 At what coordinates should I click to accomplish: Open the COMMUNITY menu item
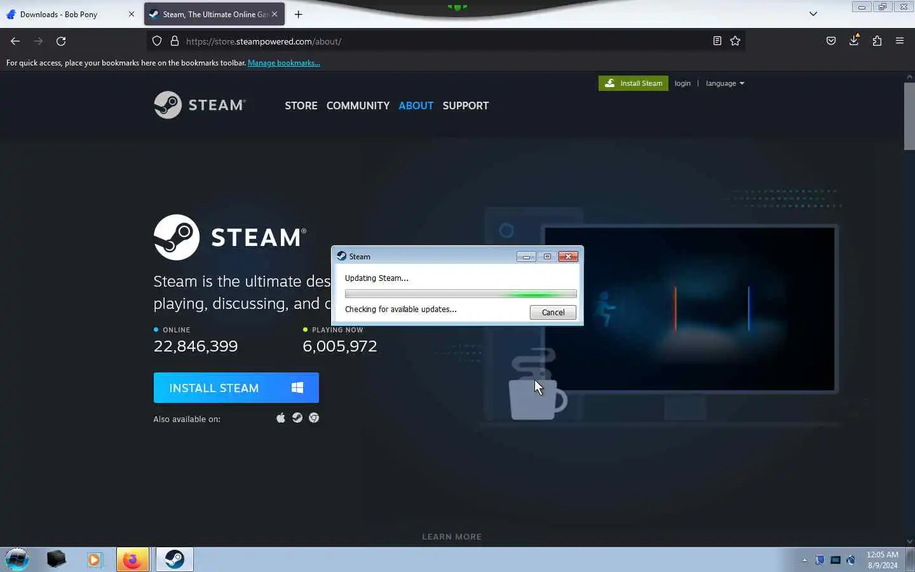click(x=358, y=106)
